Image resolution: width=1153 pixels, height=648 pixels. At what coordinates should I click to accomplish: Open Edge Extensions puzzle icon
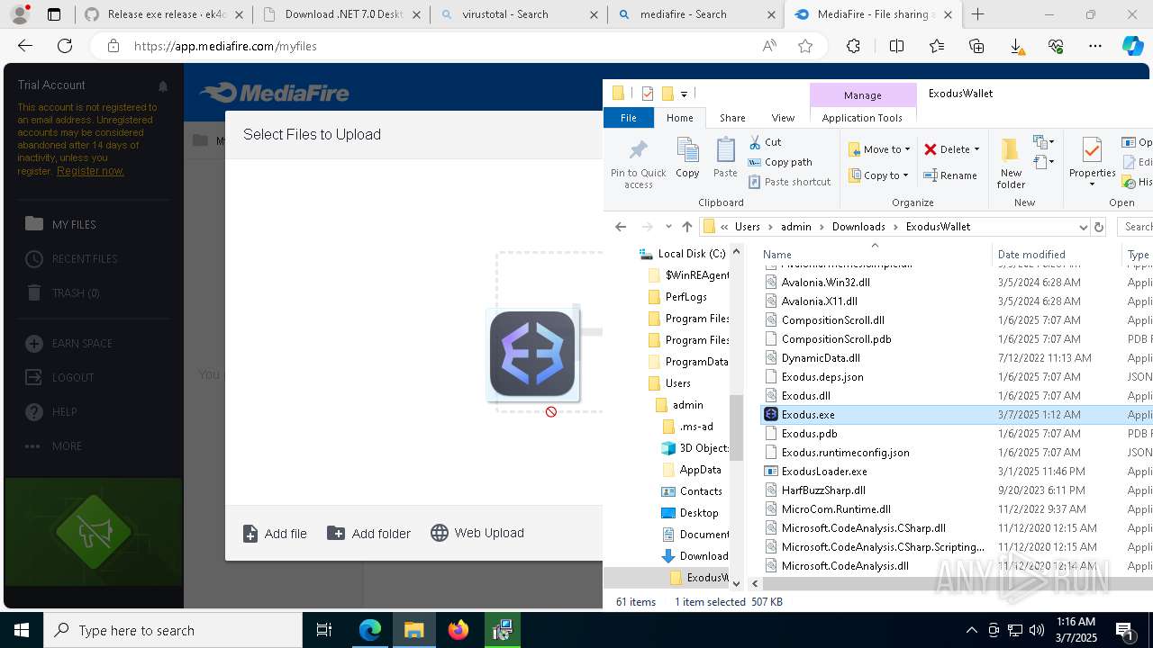(853, 46)
